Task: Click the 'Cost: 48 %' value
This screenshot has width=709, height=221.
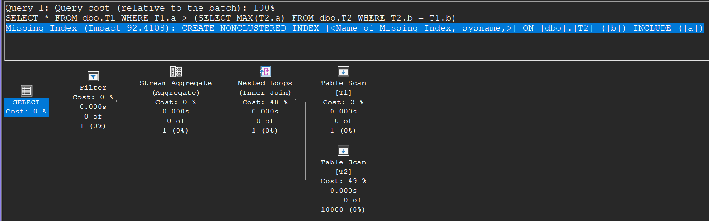Action: [x=265, y=102]
